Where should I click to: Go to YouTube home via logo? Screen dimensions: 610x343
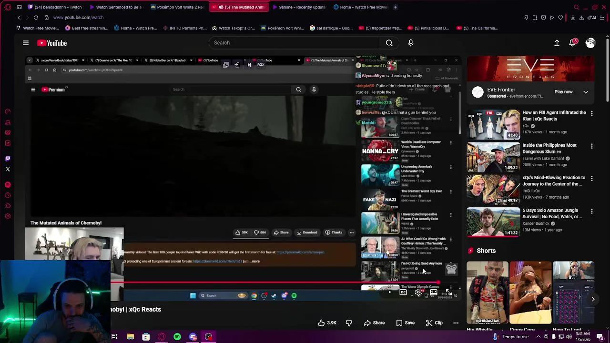[52, 43]
